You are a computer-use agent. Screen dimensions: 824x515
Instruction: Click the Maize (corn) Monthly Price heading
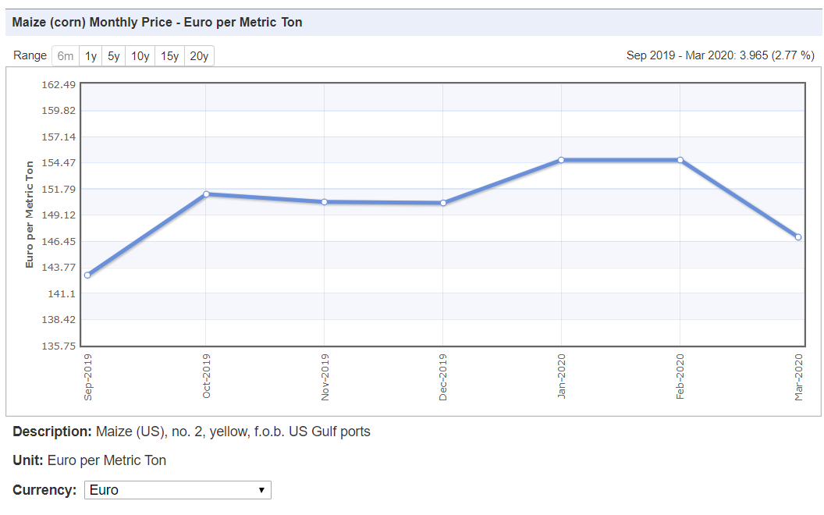pyautogui.click(x=157, y=22)
